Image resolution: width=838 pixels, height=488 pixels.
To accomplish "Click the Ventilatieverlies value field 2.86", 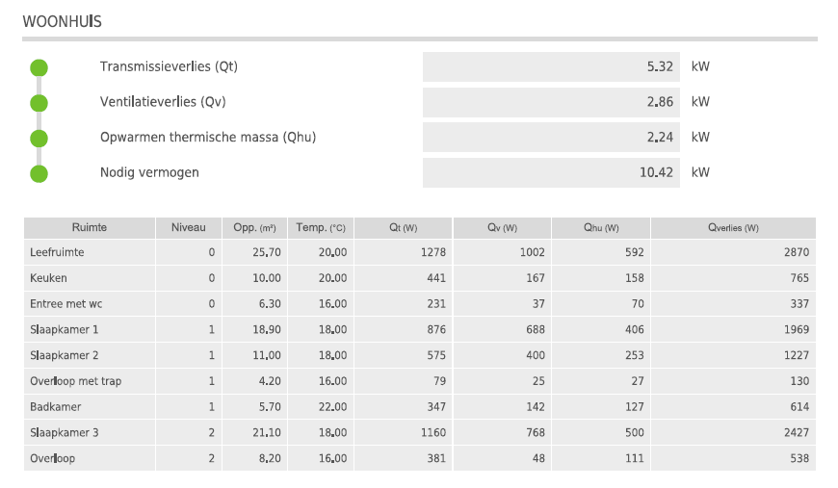I will tap(551, 102).
